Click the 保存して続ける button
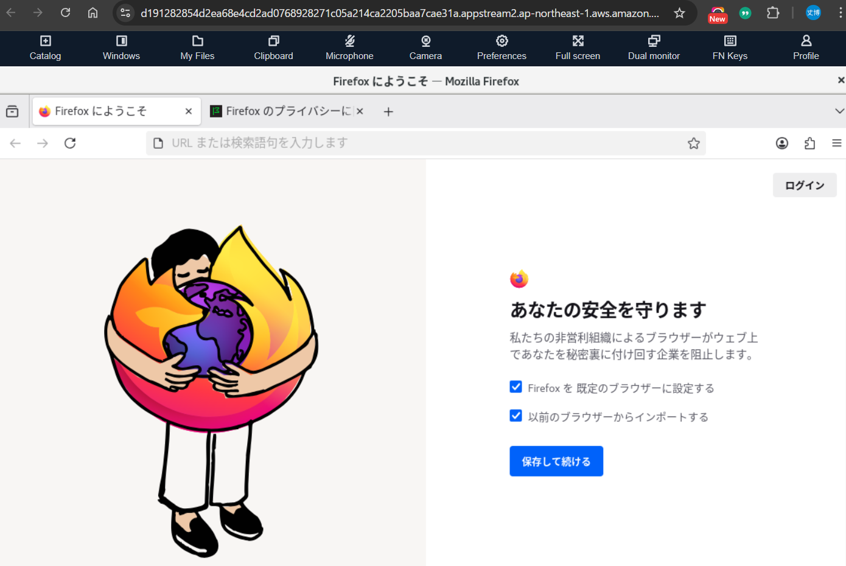The image size is (846, 566). (556, 461)
